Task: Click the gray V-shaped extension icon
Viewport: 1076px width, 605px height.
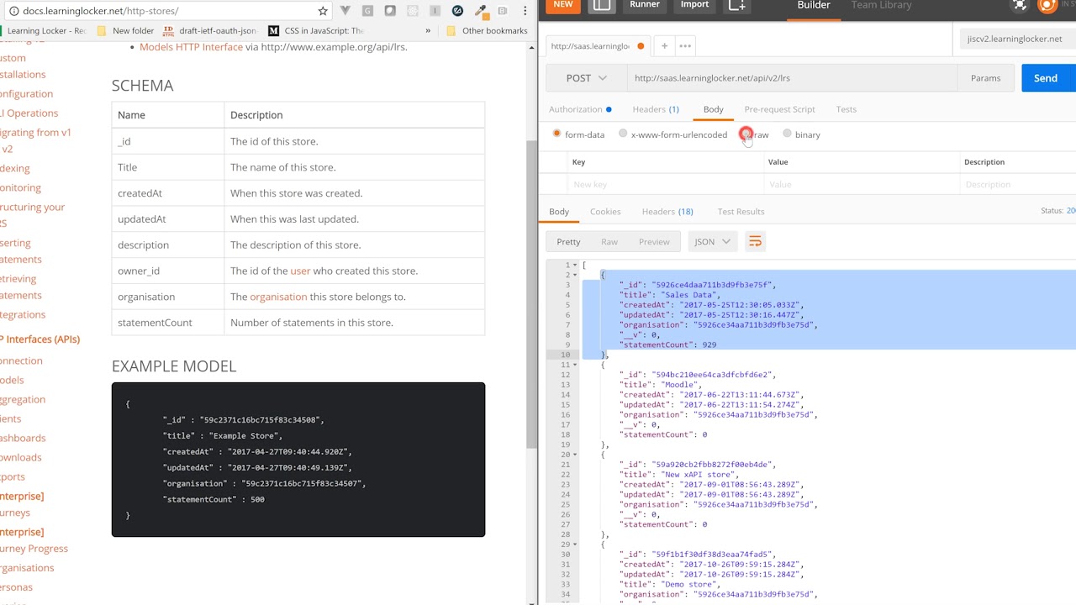Action: [345, 11]
